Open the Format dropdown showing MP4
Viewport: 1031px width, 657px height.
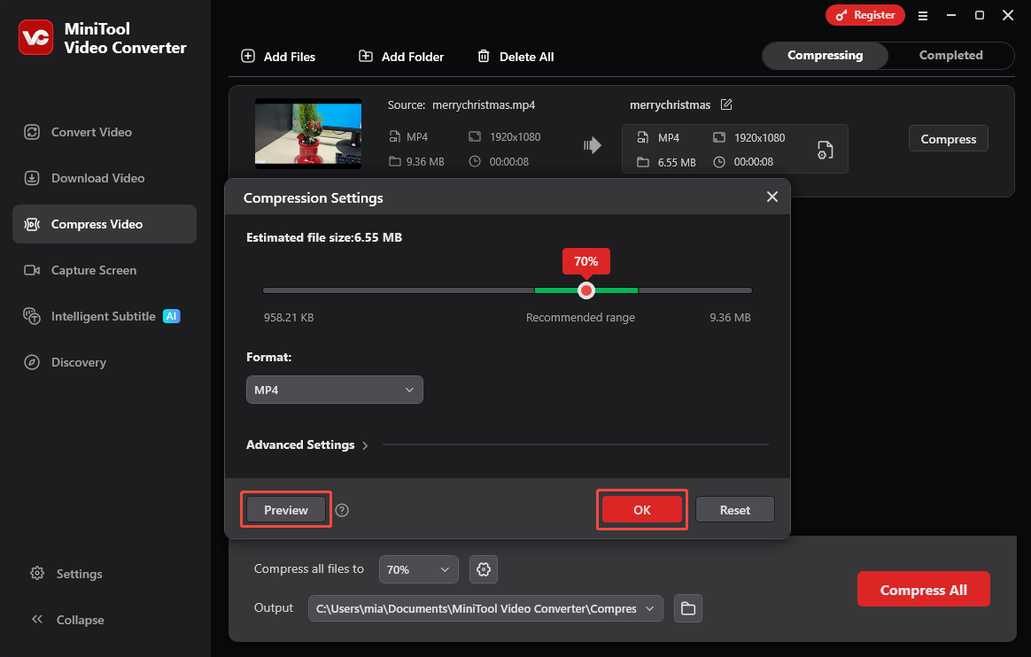coord(334,390)
